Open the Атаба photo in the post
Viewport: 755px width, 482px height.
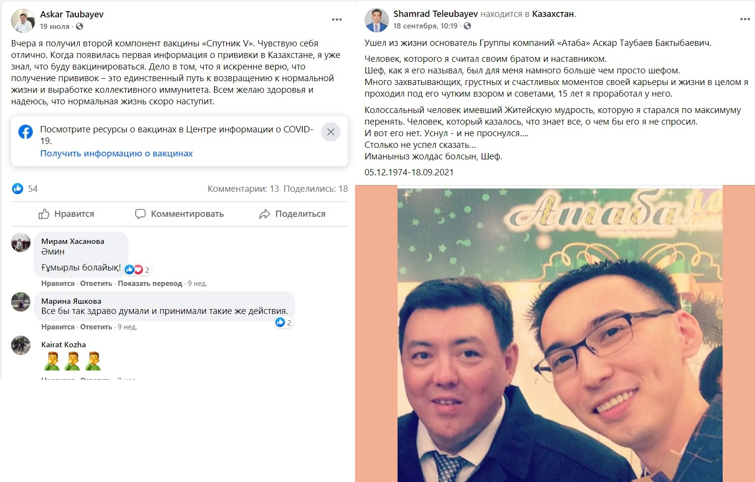[x=560, y=334]
